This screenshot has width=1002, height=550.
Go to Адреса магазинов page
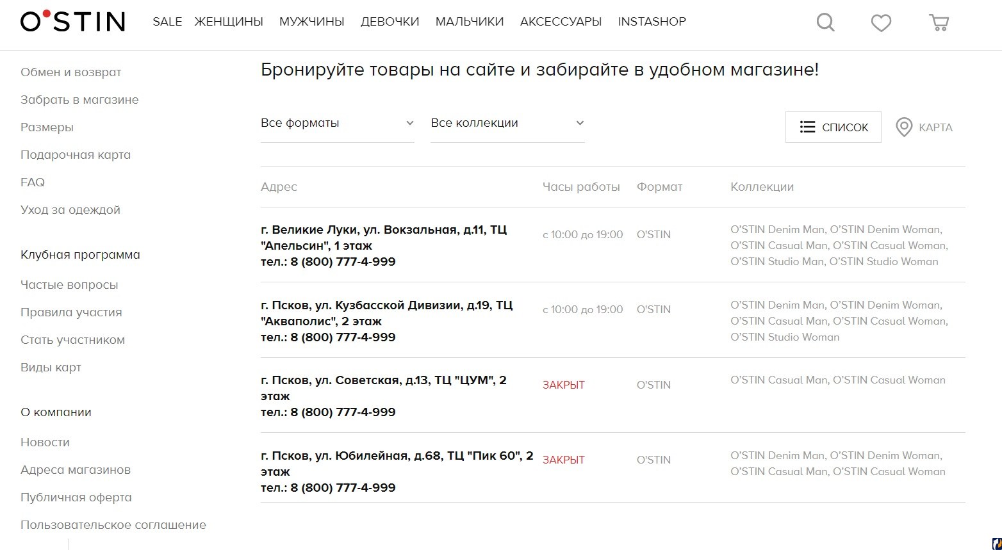point(76,470)
